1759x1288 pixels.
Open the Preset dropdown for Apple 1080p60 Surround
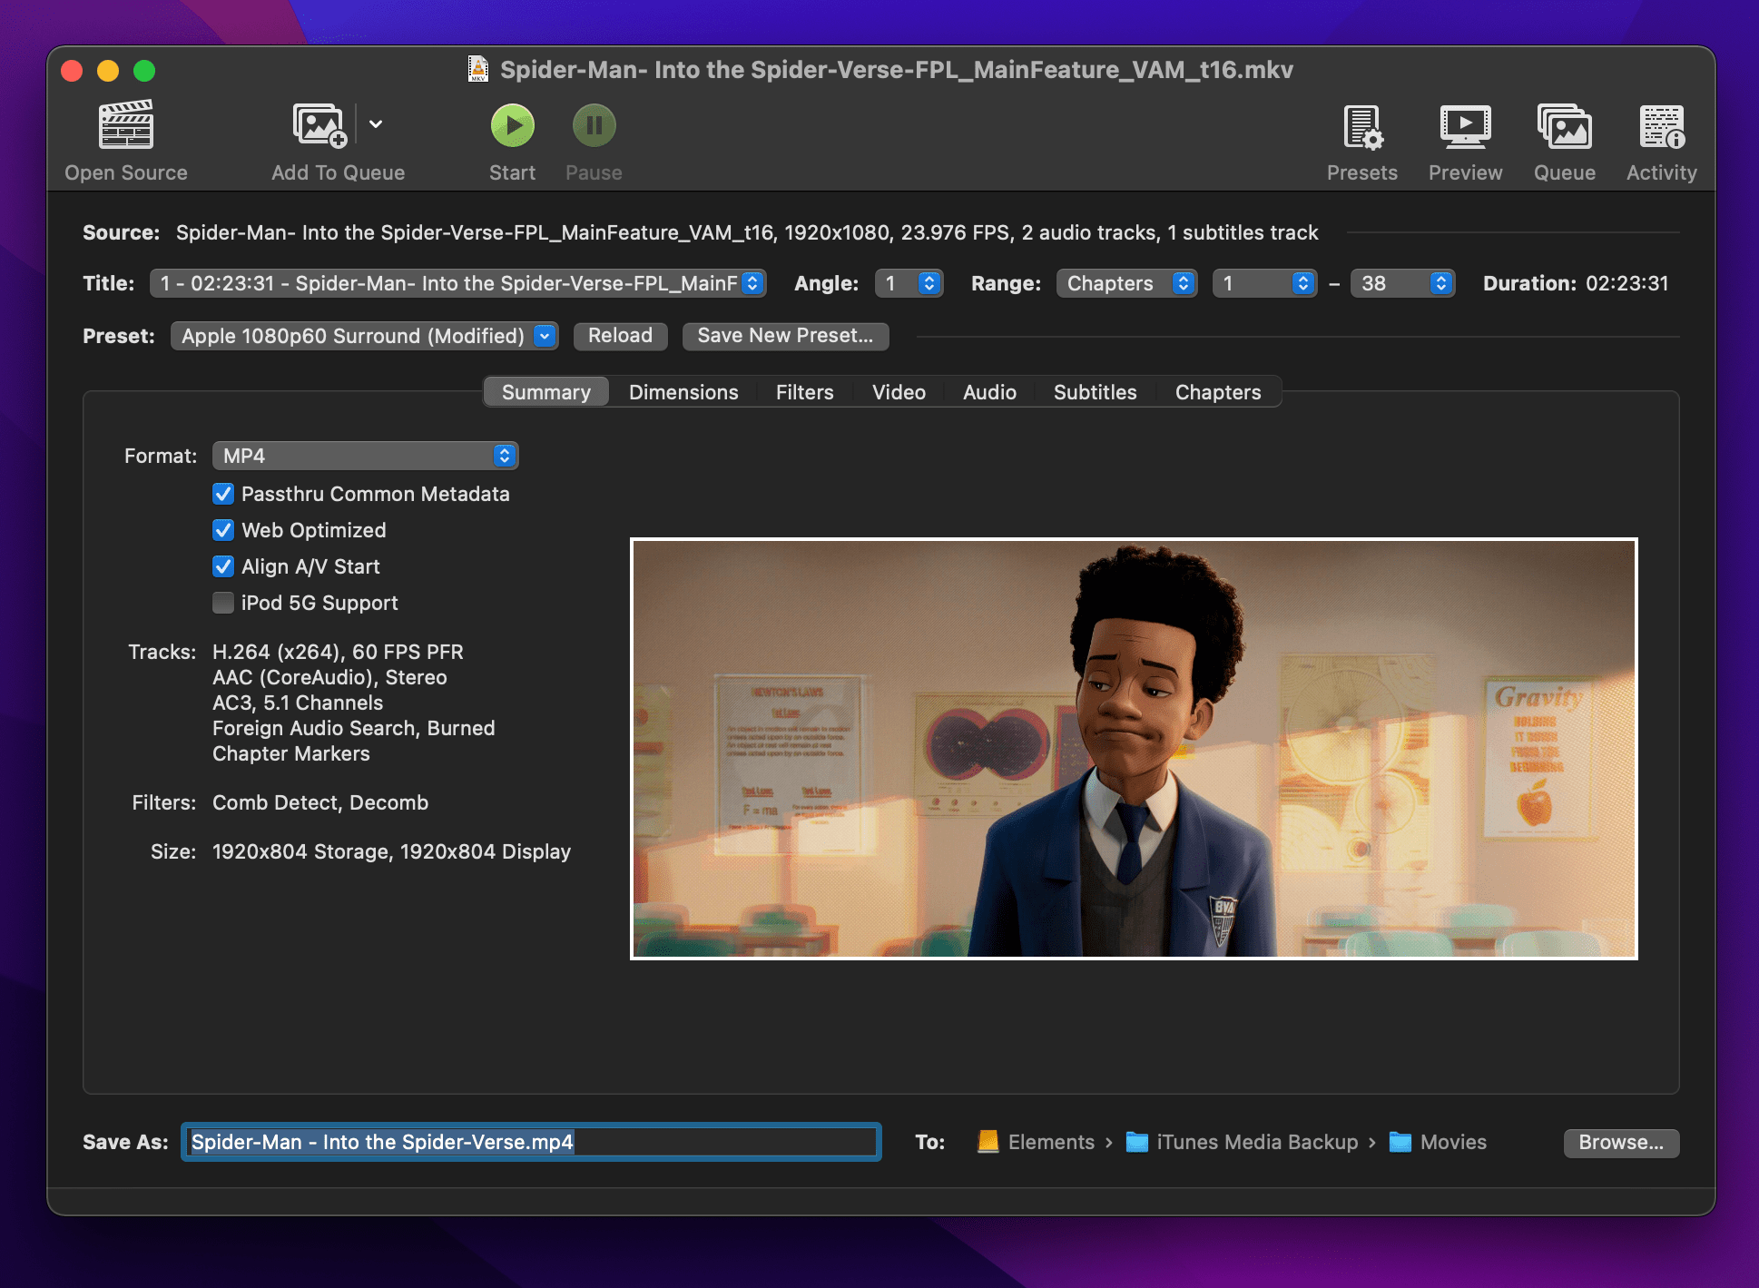363,335
